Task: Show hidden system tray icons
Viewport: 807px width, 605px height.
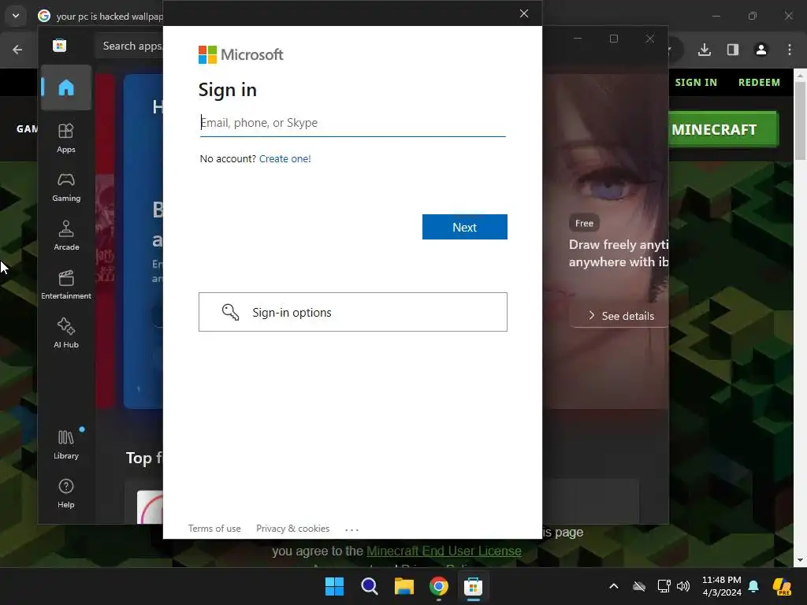Action: click(x=613, y=586)
